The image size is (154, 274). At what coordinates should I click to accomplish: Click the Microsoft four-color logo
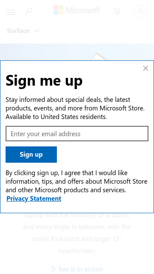click(58, 10)
